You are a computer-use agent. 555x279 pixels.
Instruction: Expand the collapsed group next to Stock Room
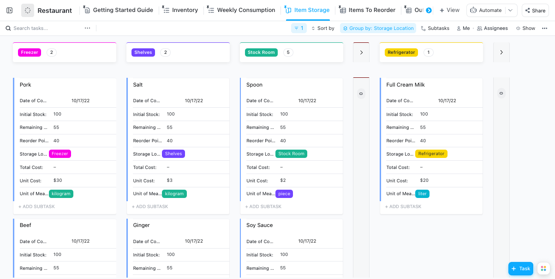point(361,52)
